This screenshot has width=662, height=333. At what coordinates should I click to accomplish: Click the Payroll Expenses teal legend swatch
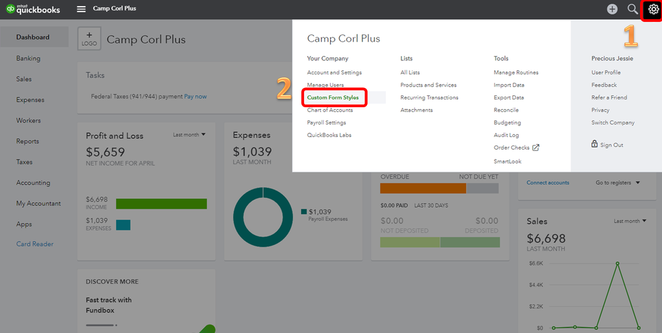pyautogui.click(x=303, y=212)
